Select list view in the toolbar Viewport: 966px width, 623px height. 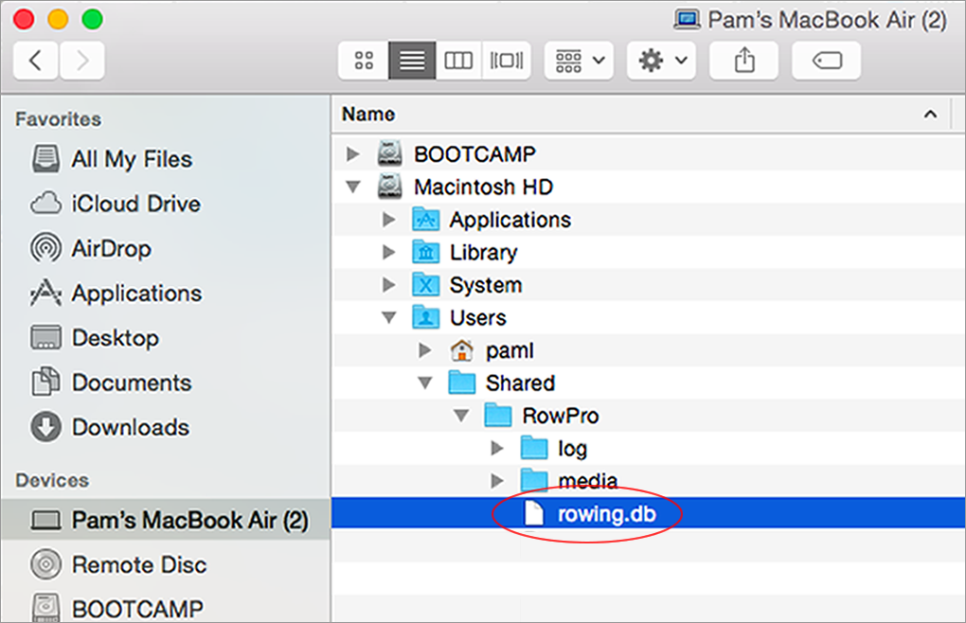point(412,62)
